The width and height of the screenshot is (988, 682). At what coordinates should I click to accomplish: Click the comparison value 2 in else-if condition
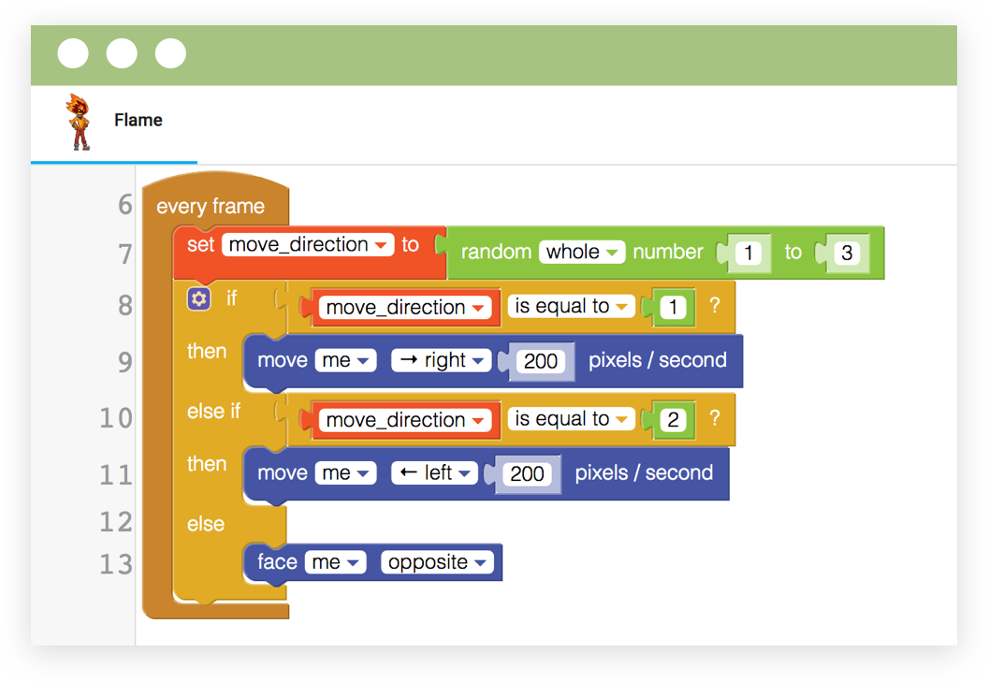pyautogui.click(x=673, y=420)
